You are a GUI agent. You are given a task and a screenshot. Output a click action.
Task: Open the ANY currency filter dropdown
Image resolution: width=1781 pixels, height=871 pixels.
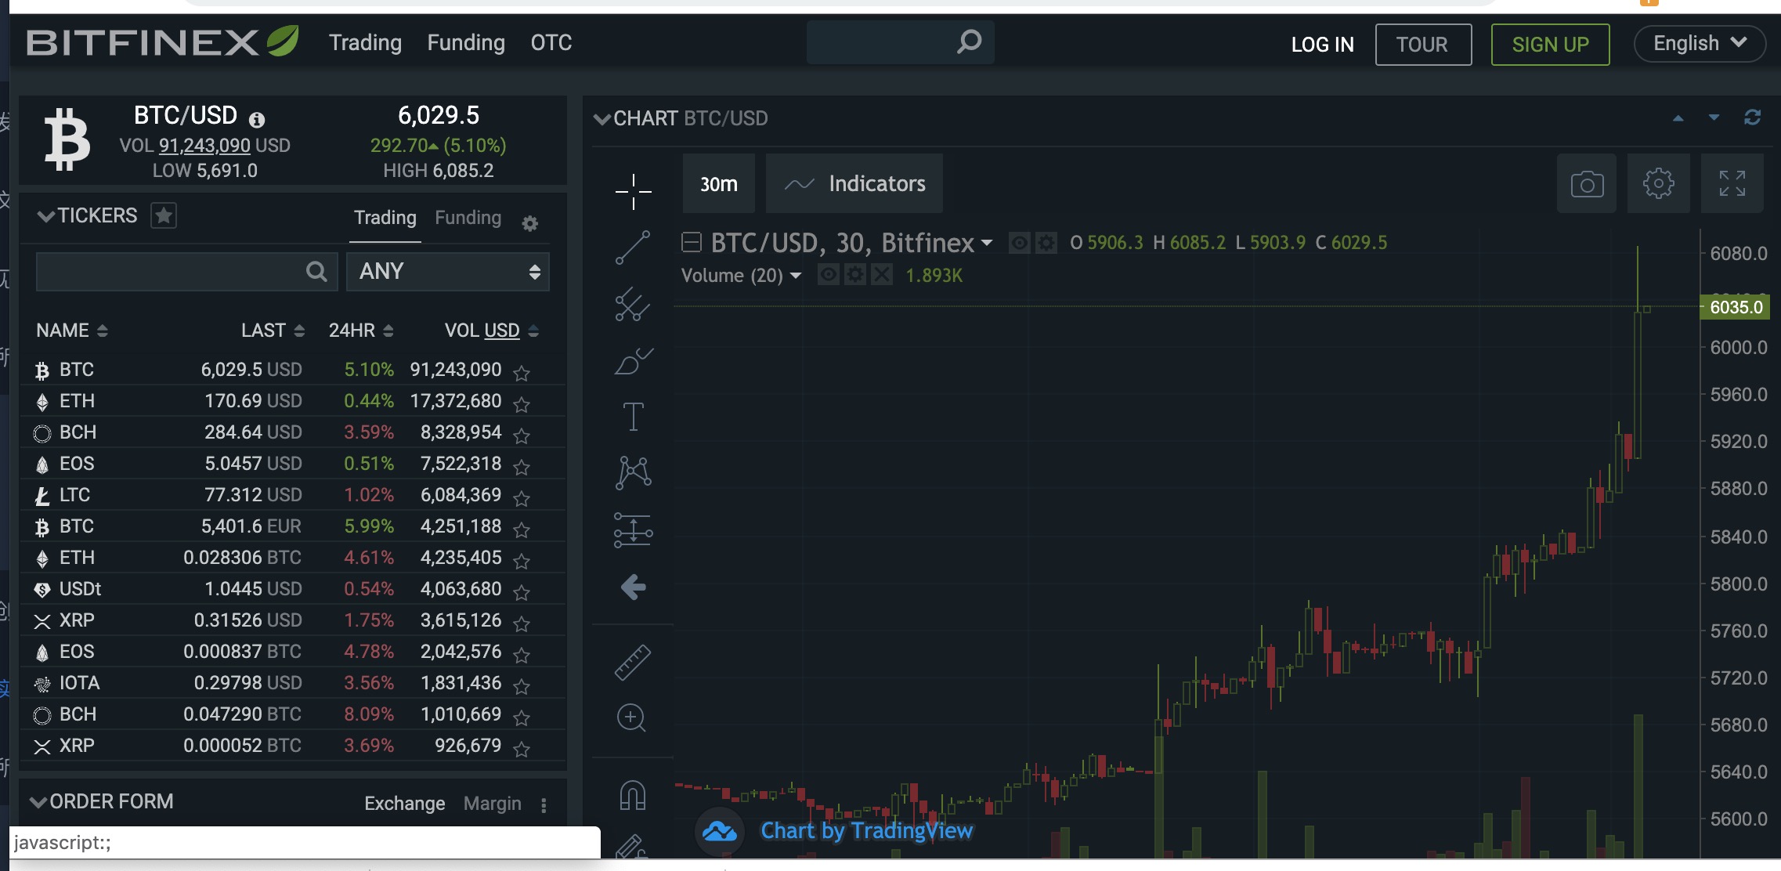(x=448, y=272)
